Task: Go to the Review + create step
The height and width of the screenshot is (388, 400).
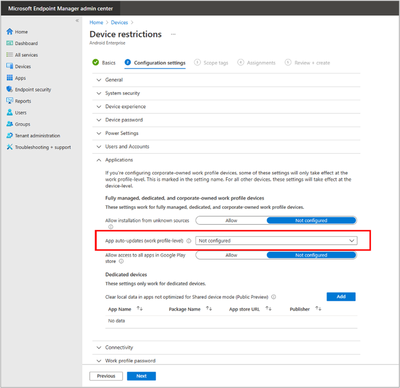Action: pos(308,63)
